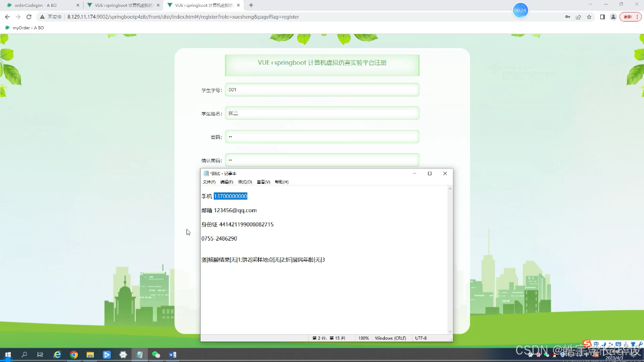This screenshot has height=362, width=644.
Task: Open the Chrome browser profile avatar icon
Action: tap(613, 16)
